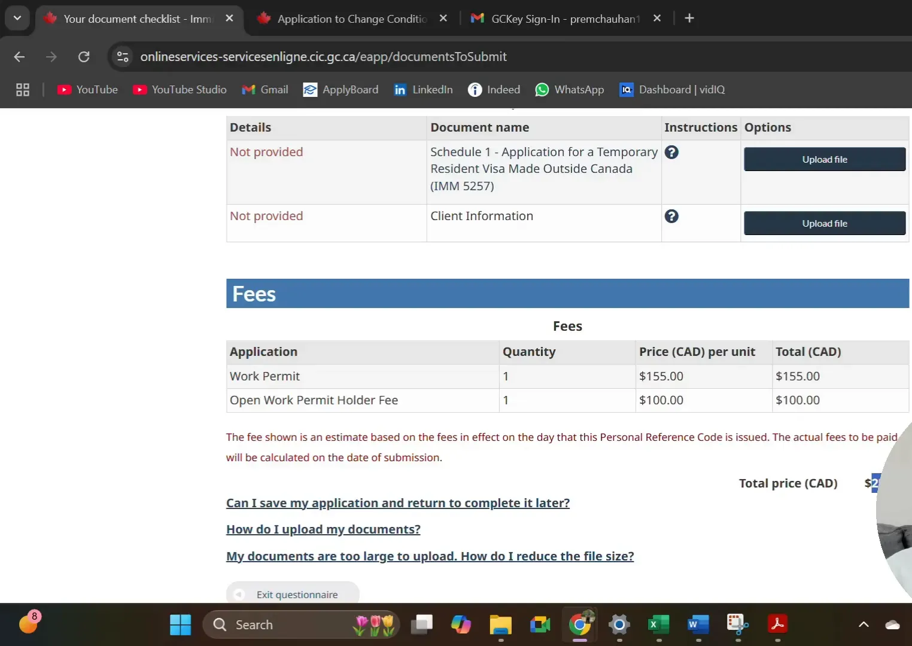
Task: Click the taskbar Search box
Action: pyautogui.click(x=301, y=625)
